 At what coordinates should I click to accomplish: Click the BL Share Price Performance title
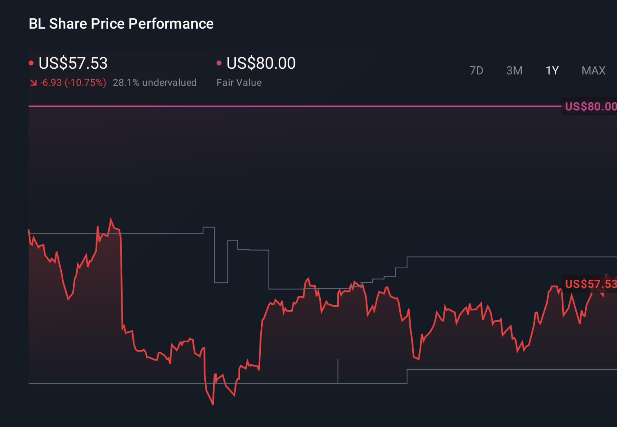(x=121, y=24)
